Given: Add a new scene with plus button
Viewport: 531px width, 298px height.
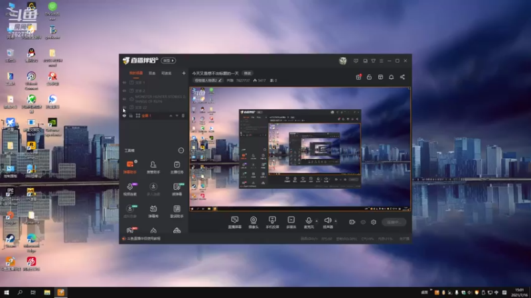Looking at the screenshot, I should coord(184,73).
